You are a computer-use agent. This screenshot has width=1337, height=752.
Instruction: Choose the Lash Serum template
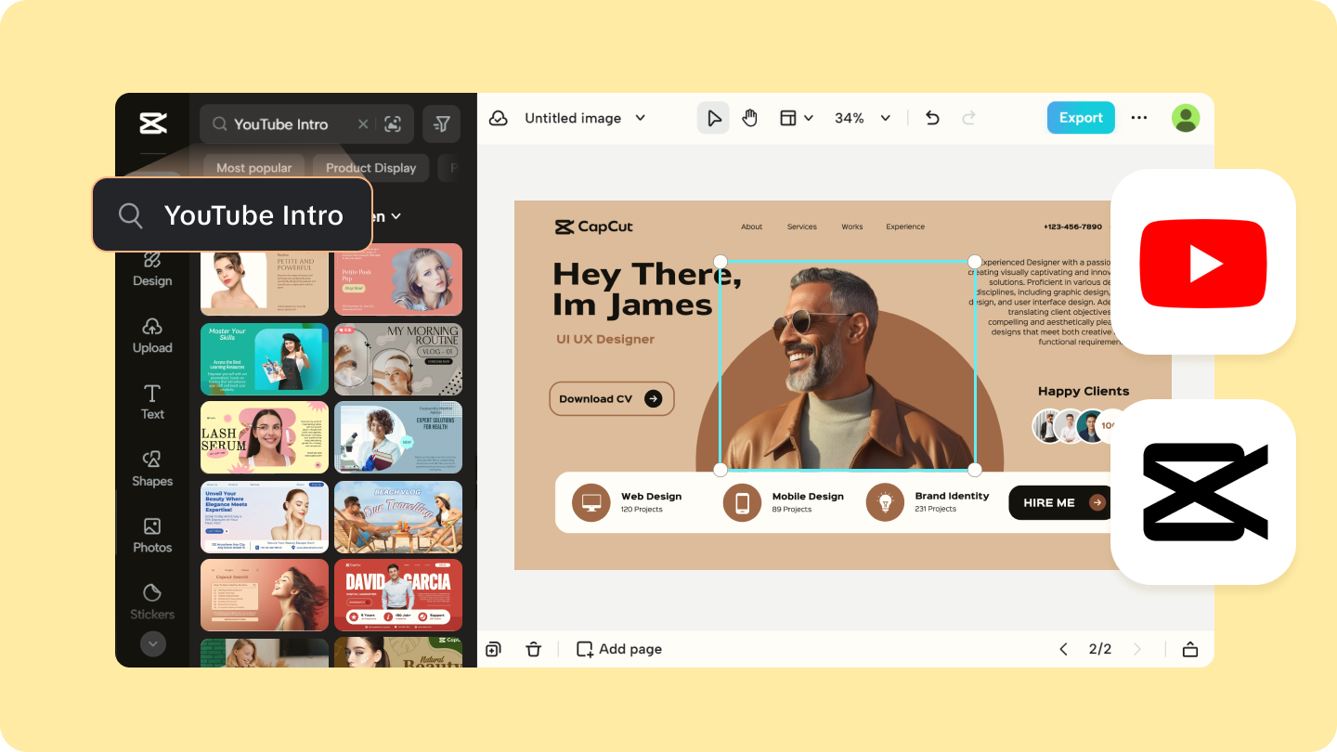click(x=265, y=437)
